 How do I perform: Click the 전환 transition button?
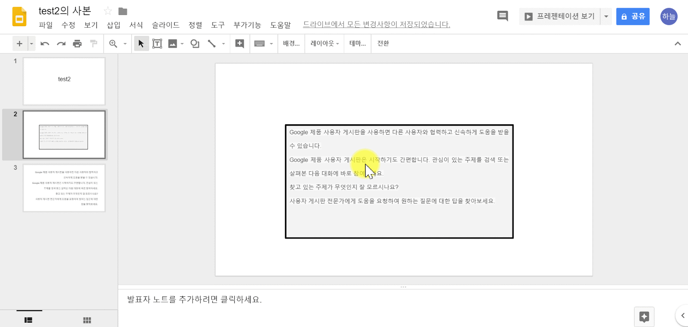383,43
